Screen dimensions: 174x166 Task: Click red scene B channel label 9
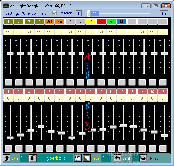(91, 92)
